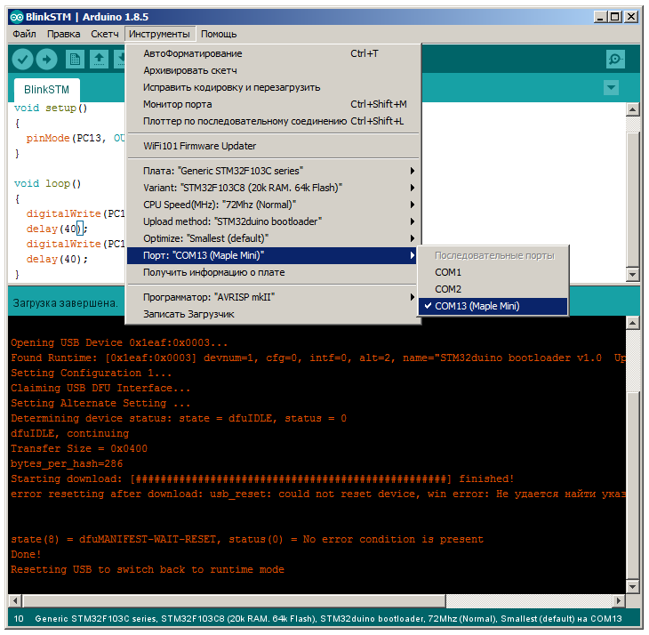Click Записать Загрузчик entry

(273, 315)
